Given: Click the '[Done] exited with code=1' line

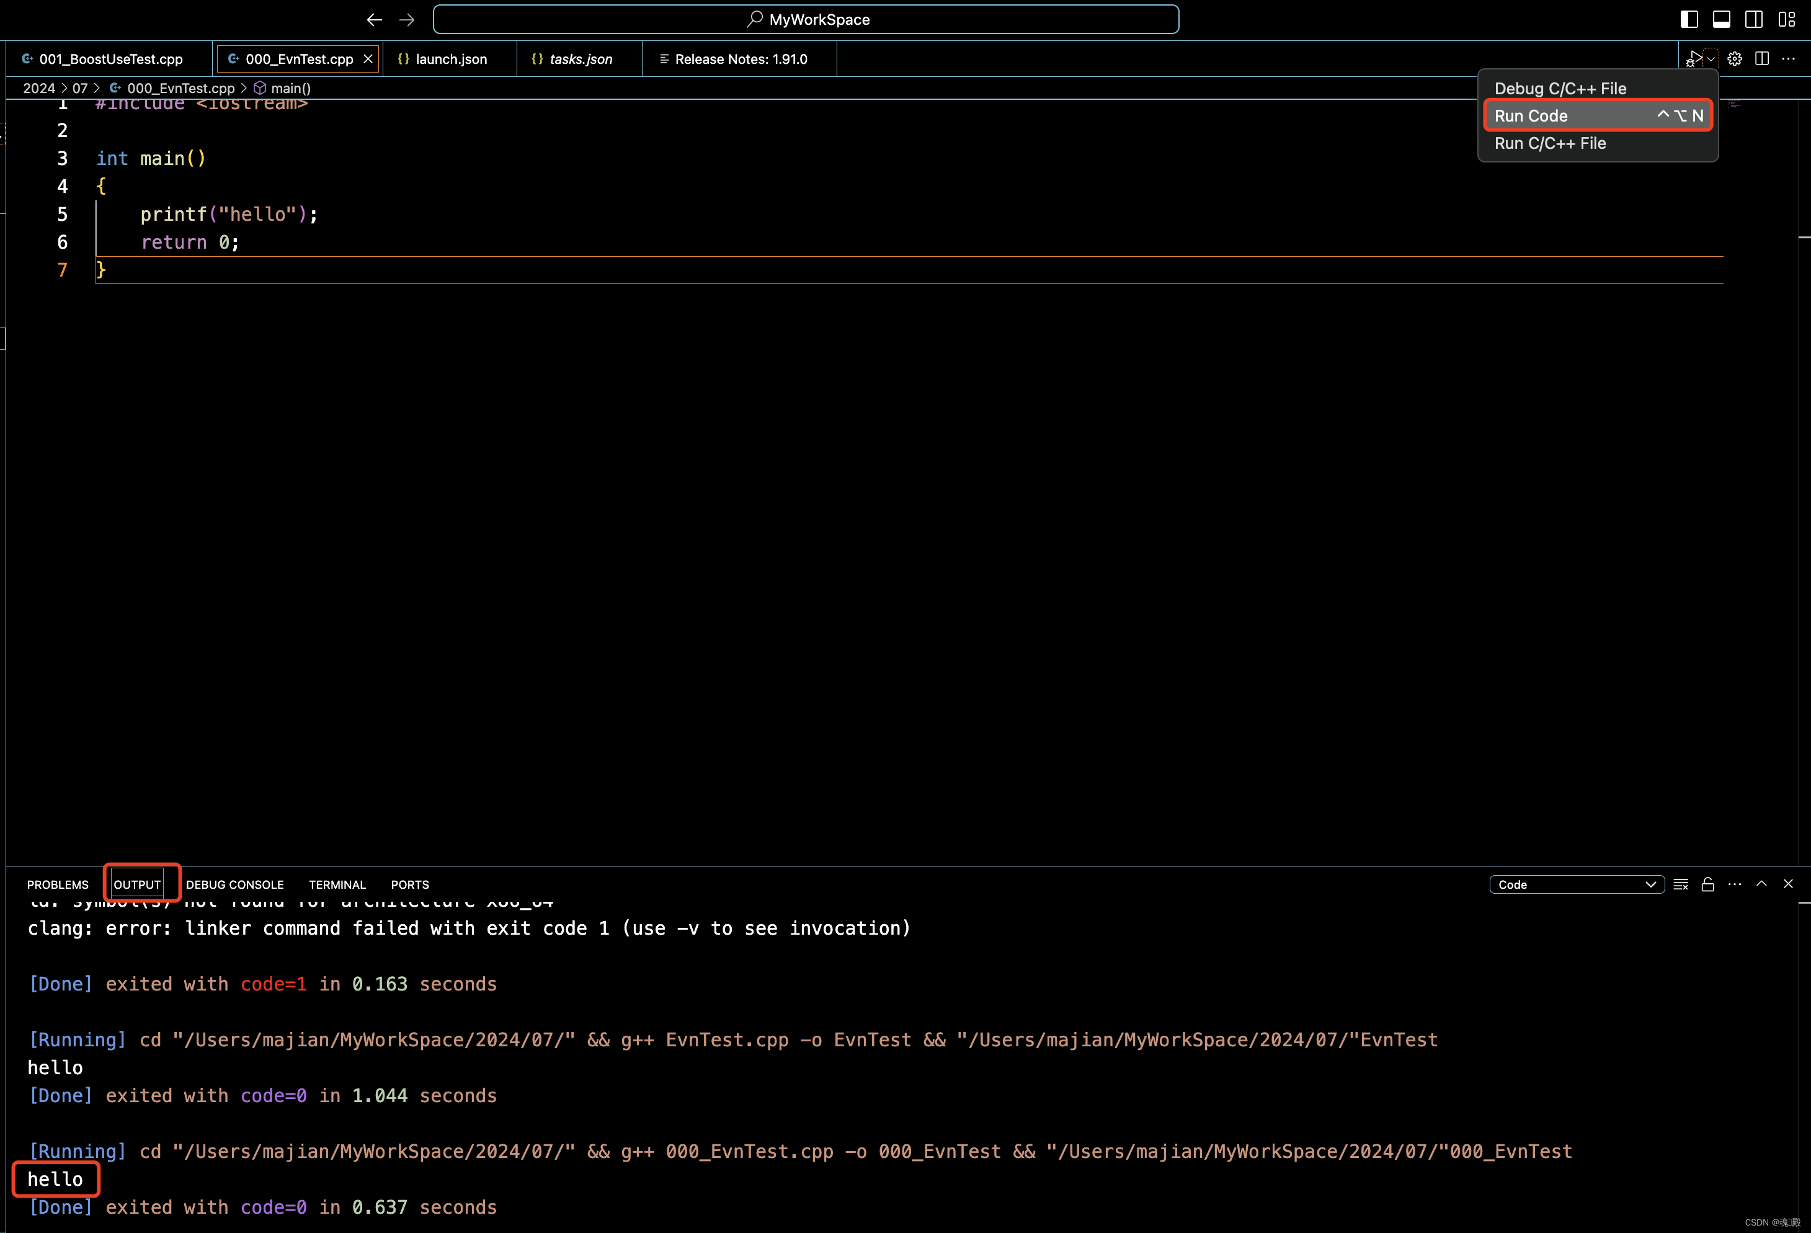Looking at the screenshot, I should (x=262, y=984).
